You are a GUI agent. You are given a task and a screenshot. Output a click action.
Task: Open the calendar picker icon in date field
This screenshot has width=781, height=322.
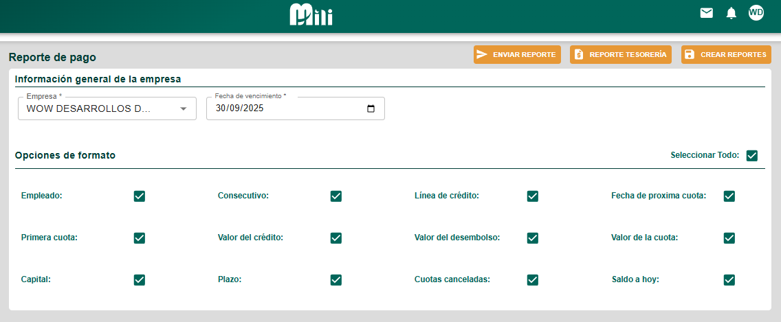tap(371, 108)
